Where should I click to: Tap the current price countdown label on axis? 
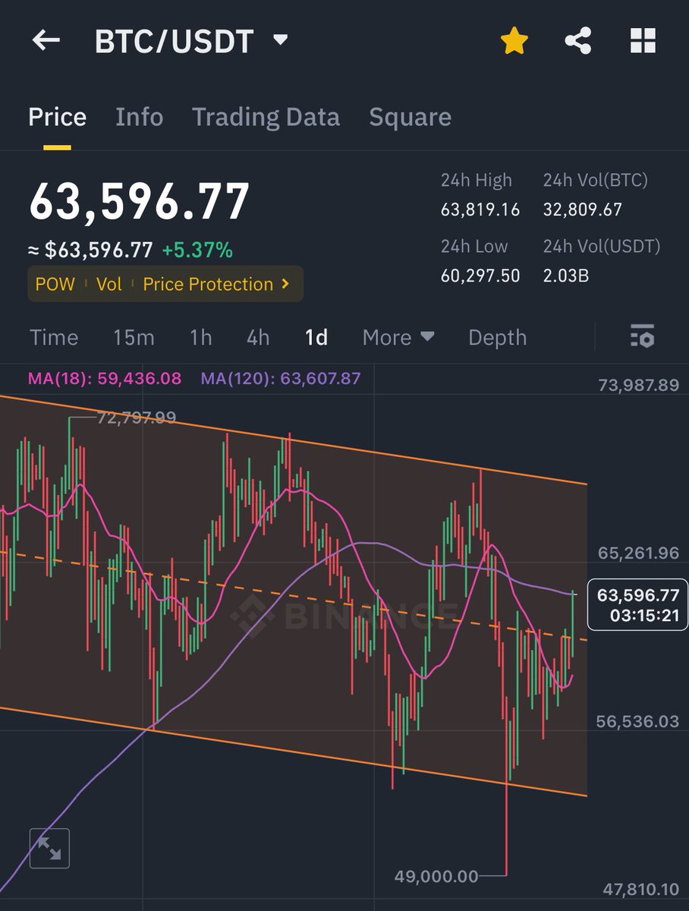[637, 604]
